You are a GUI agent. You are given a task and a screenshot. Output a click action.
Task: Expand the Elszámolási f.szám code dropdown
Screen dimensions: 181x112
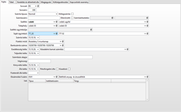[x=54, y=77]
